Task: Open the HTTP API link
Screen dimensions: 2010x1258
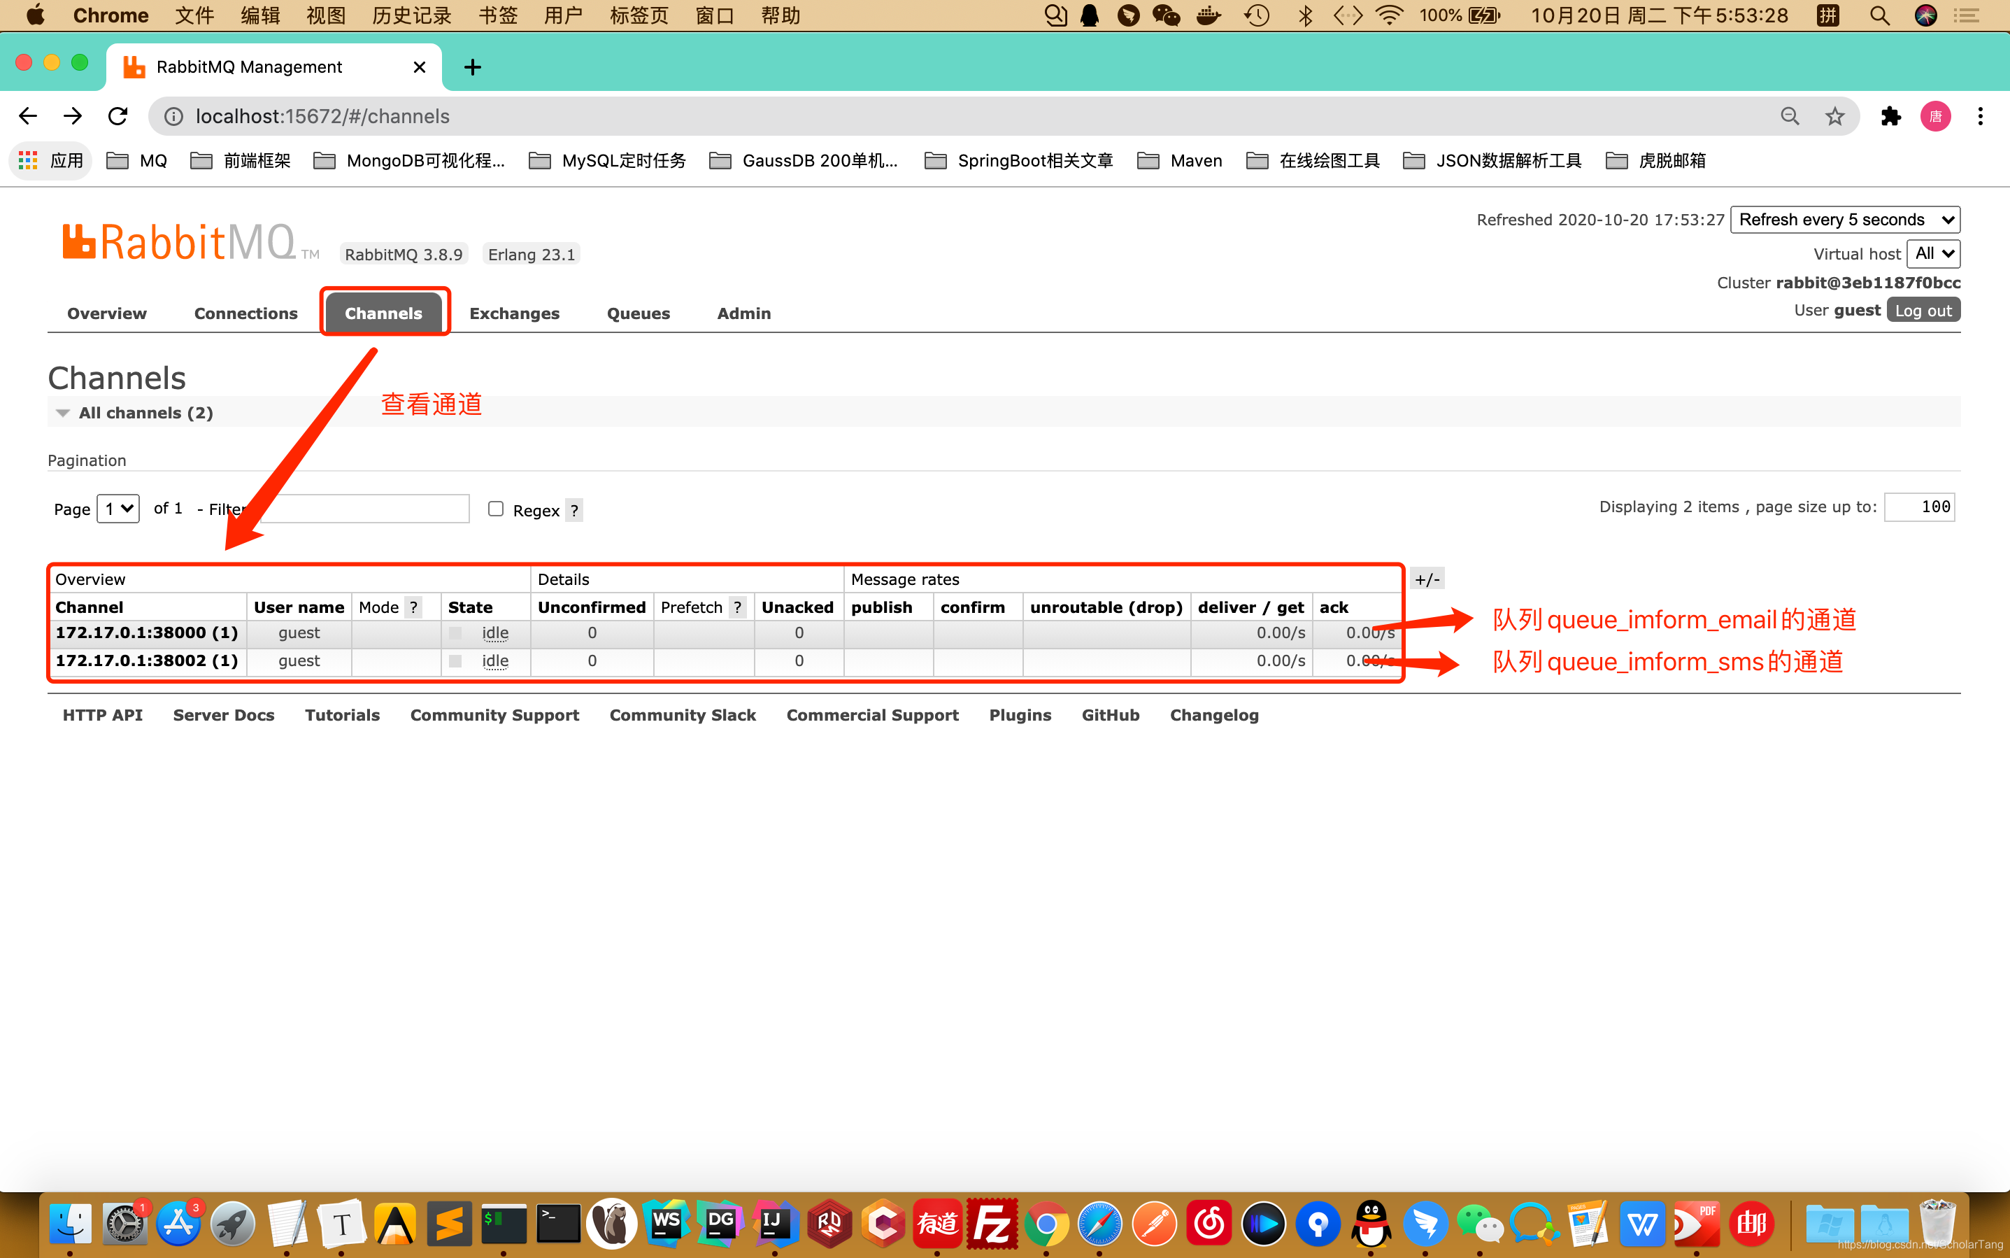Action: click(102, 716)
